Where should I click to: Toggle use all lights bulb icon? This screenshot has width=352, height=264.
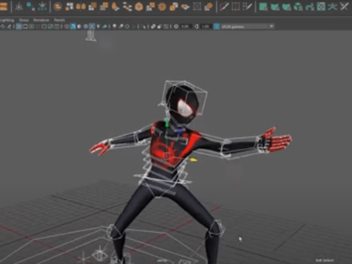[x=98, y=26]
